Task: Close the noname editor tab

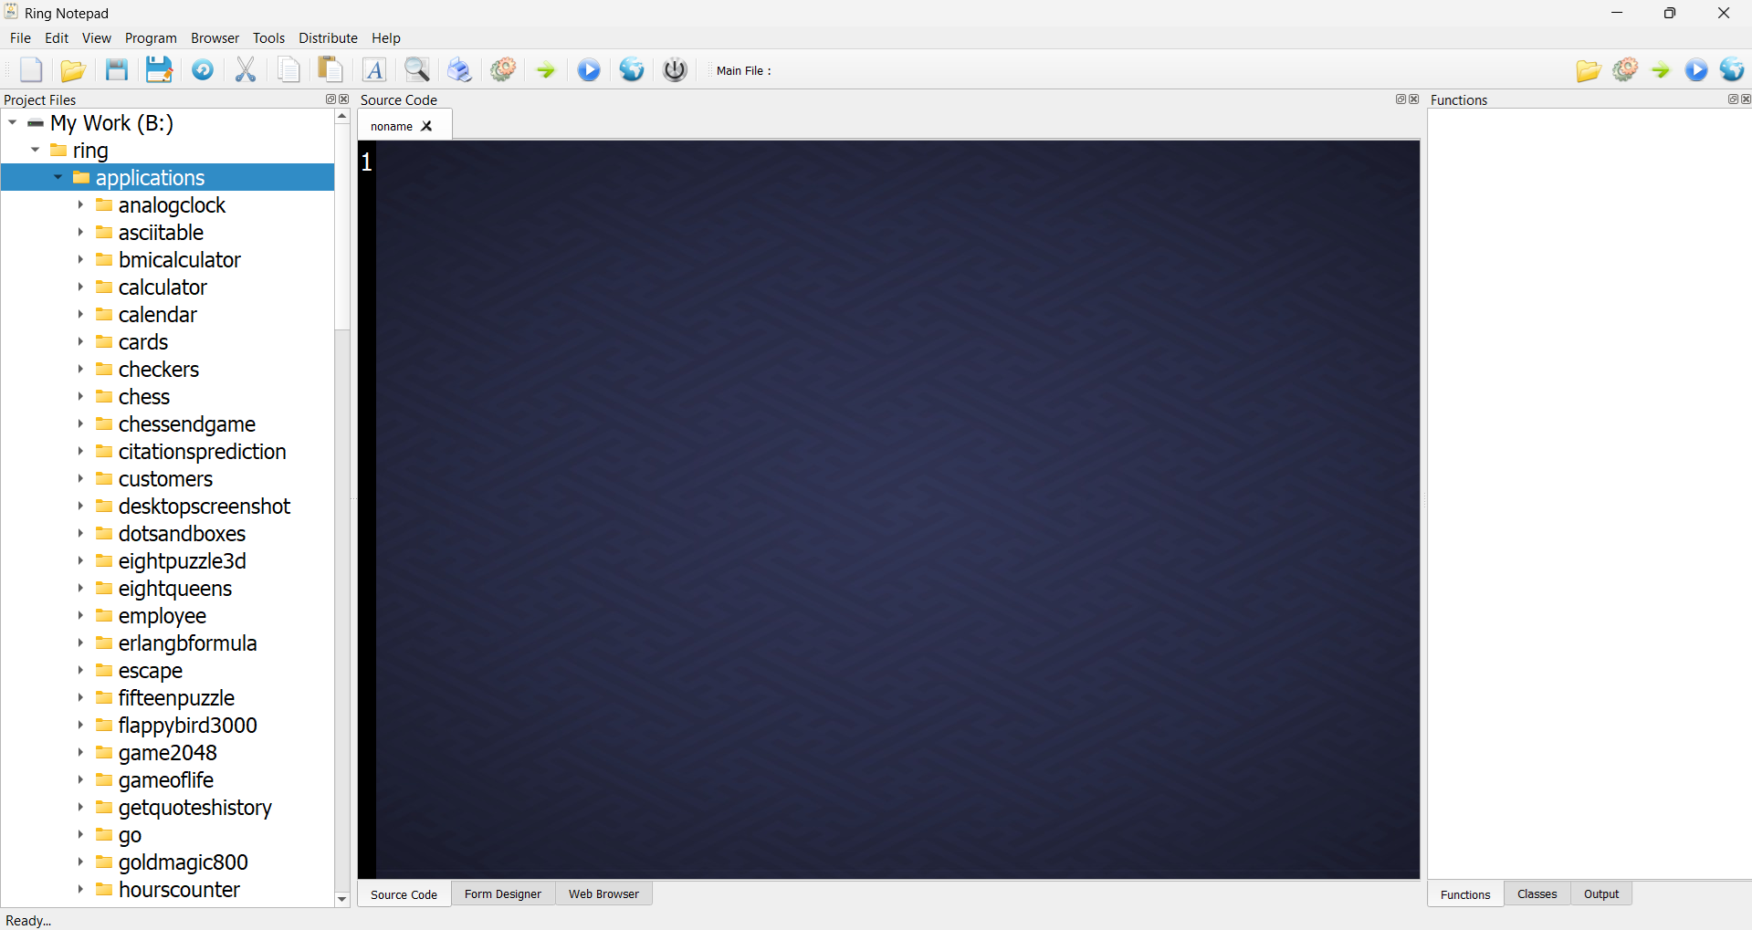Action: [x=425, y=125]
